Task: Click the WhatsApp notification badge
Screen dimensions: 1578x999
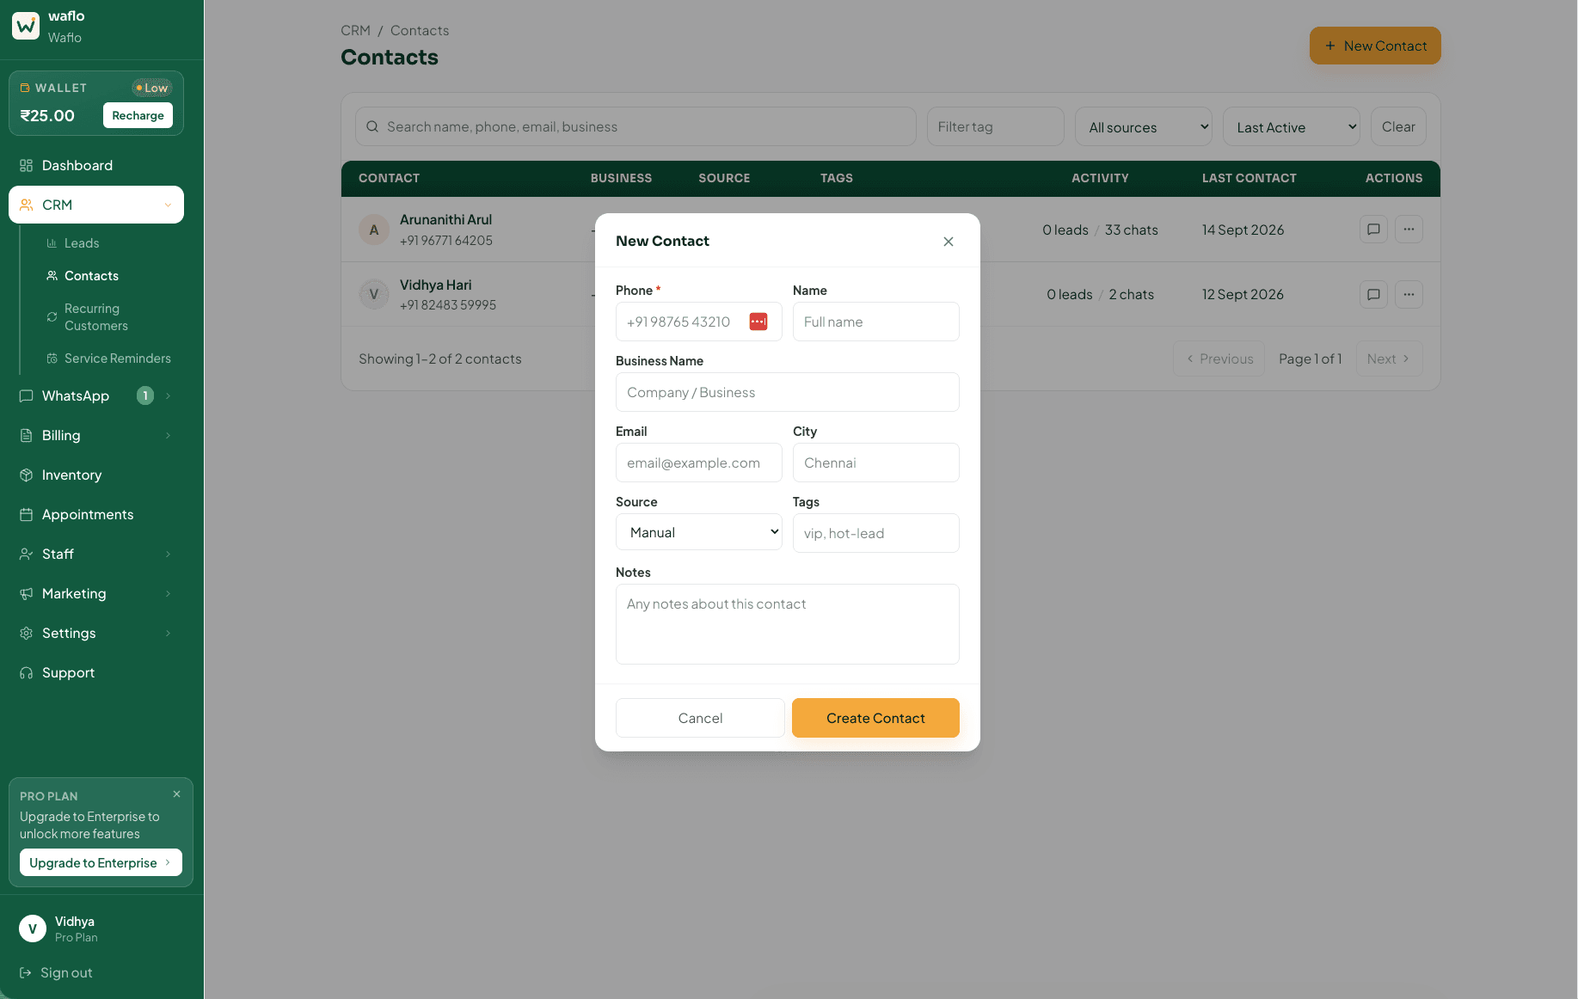Action: tap(145, 395)
